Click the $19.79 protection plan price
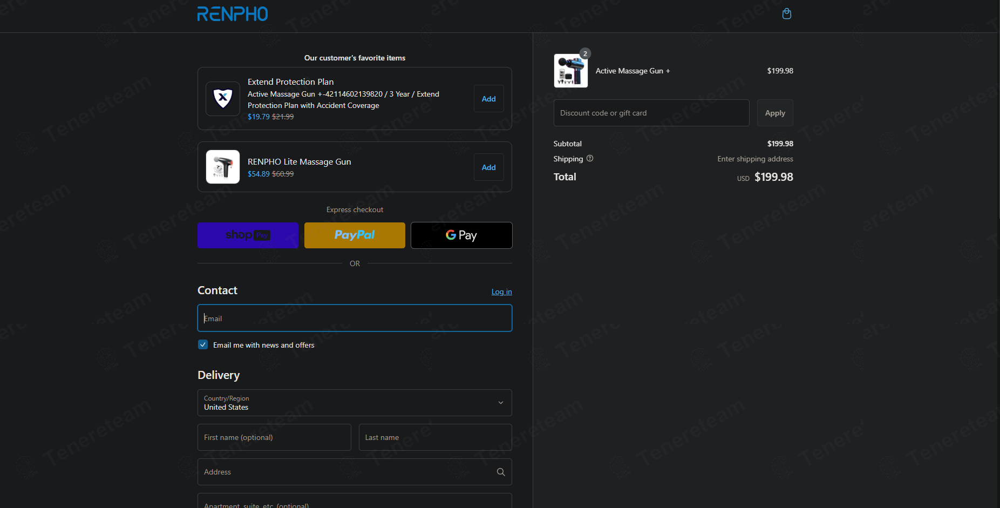 tap(258, 117)
